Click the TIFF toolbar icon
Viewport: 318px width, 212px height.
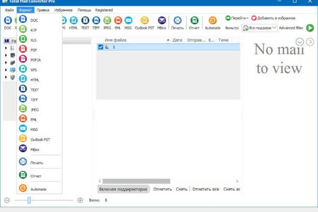click(96, 20)
